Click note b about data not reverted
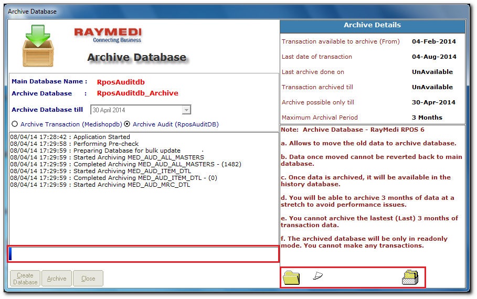Viewport: 477px width, 299px height. [x=372, y=161]
